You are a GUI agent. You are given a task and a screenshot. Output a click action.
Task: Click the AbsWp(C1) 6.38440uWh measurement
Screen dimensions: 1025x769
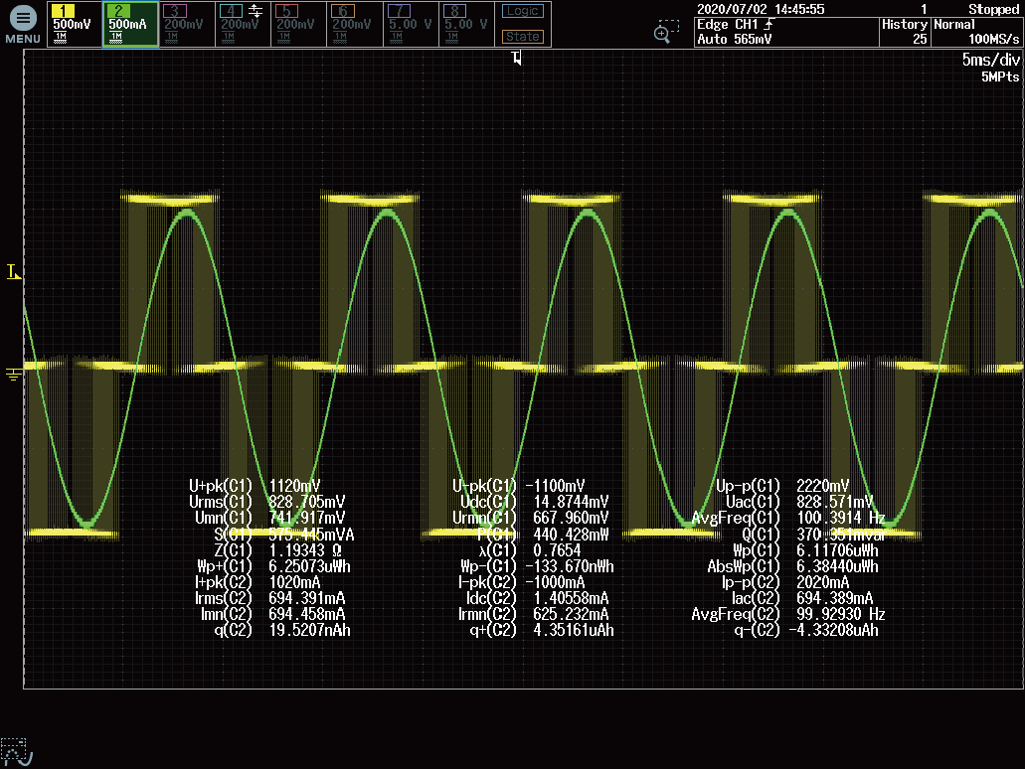tap(793, 566)
